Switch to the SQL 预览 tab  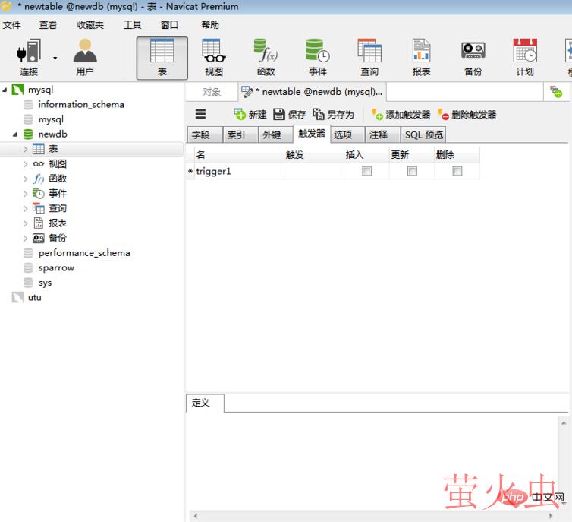423,134
